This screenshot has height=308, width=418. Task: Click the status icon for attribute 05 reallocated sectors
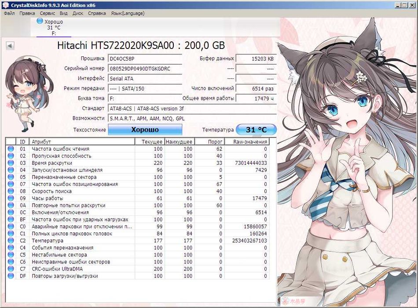[11, 177]
